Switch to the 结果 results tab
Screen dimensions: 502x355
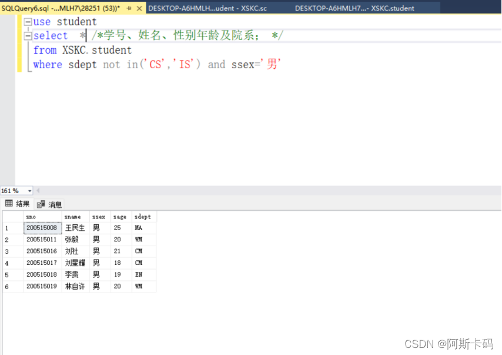coord(17,204)
